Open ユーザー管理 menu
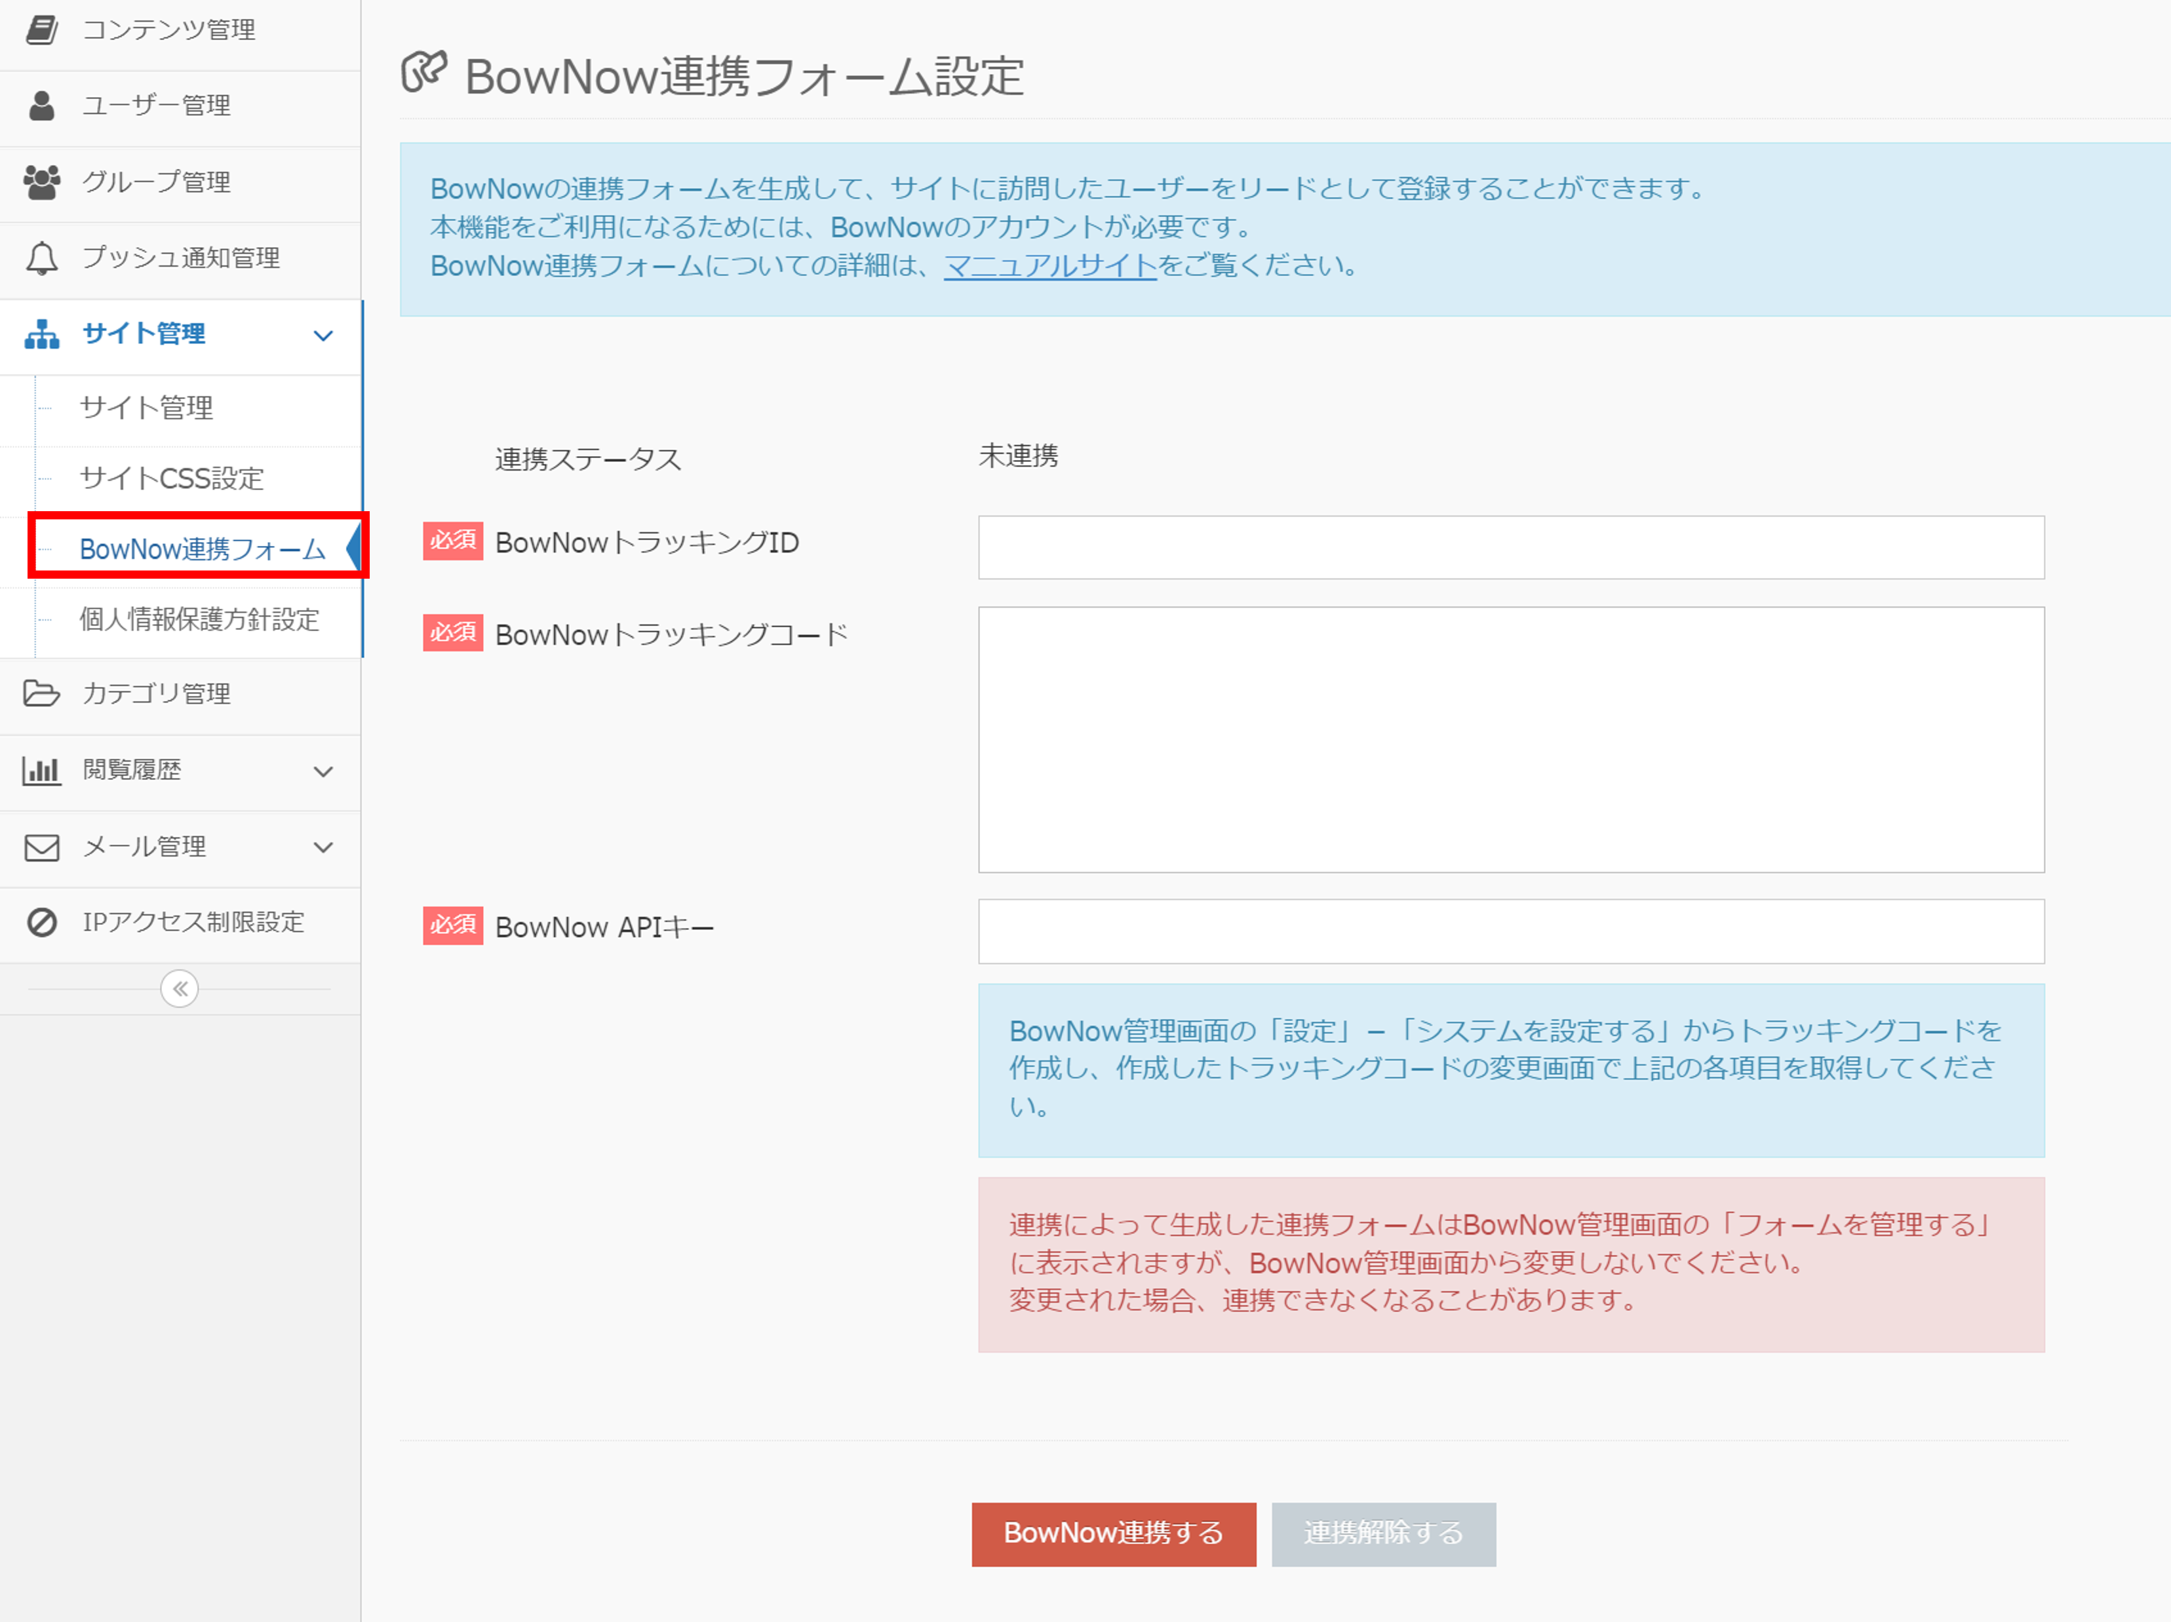 coord(180,106)
